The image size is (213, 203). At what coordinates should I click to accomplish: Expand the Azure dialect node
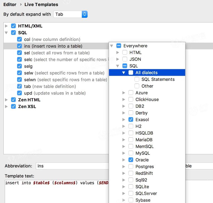pos(124,93)
